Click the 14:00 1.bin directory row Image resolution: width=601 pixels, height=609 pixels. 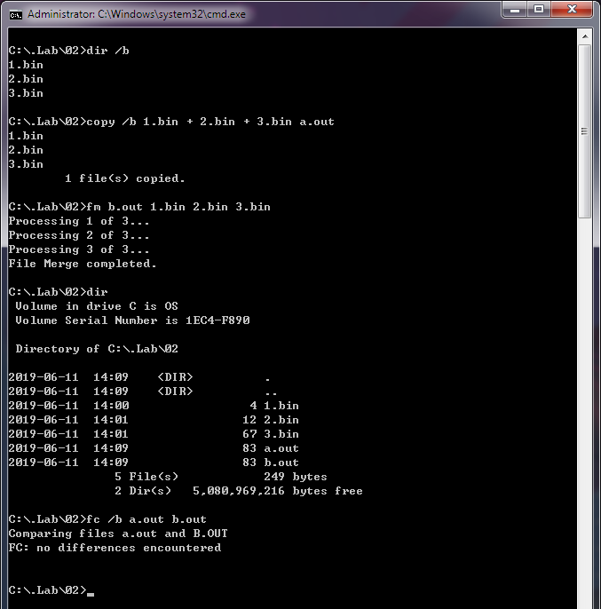pyautogui.click(x=154, y=406)
